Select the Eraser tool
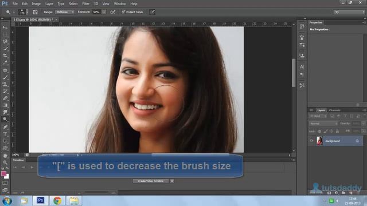This screenshot has height=206, width=367. pos(5,98)
